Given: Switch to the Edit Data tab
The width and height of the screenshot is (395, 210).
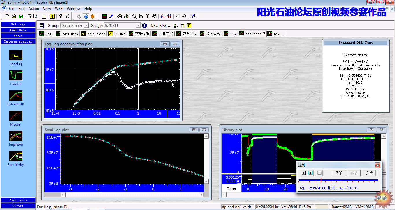Looking at the screenshot, I should 67,34.
